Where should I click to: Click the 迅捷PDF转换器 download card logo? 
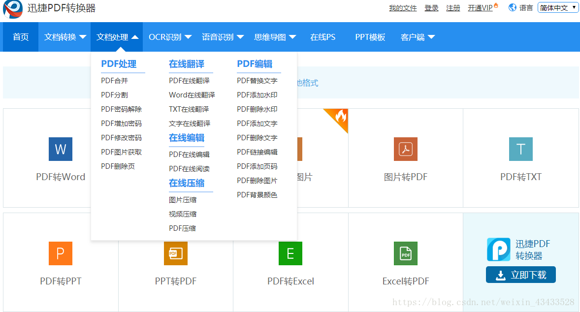499,250
